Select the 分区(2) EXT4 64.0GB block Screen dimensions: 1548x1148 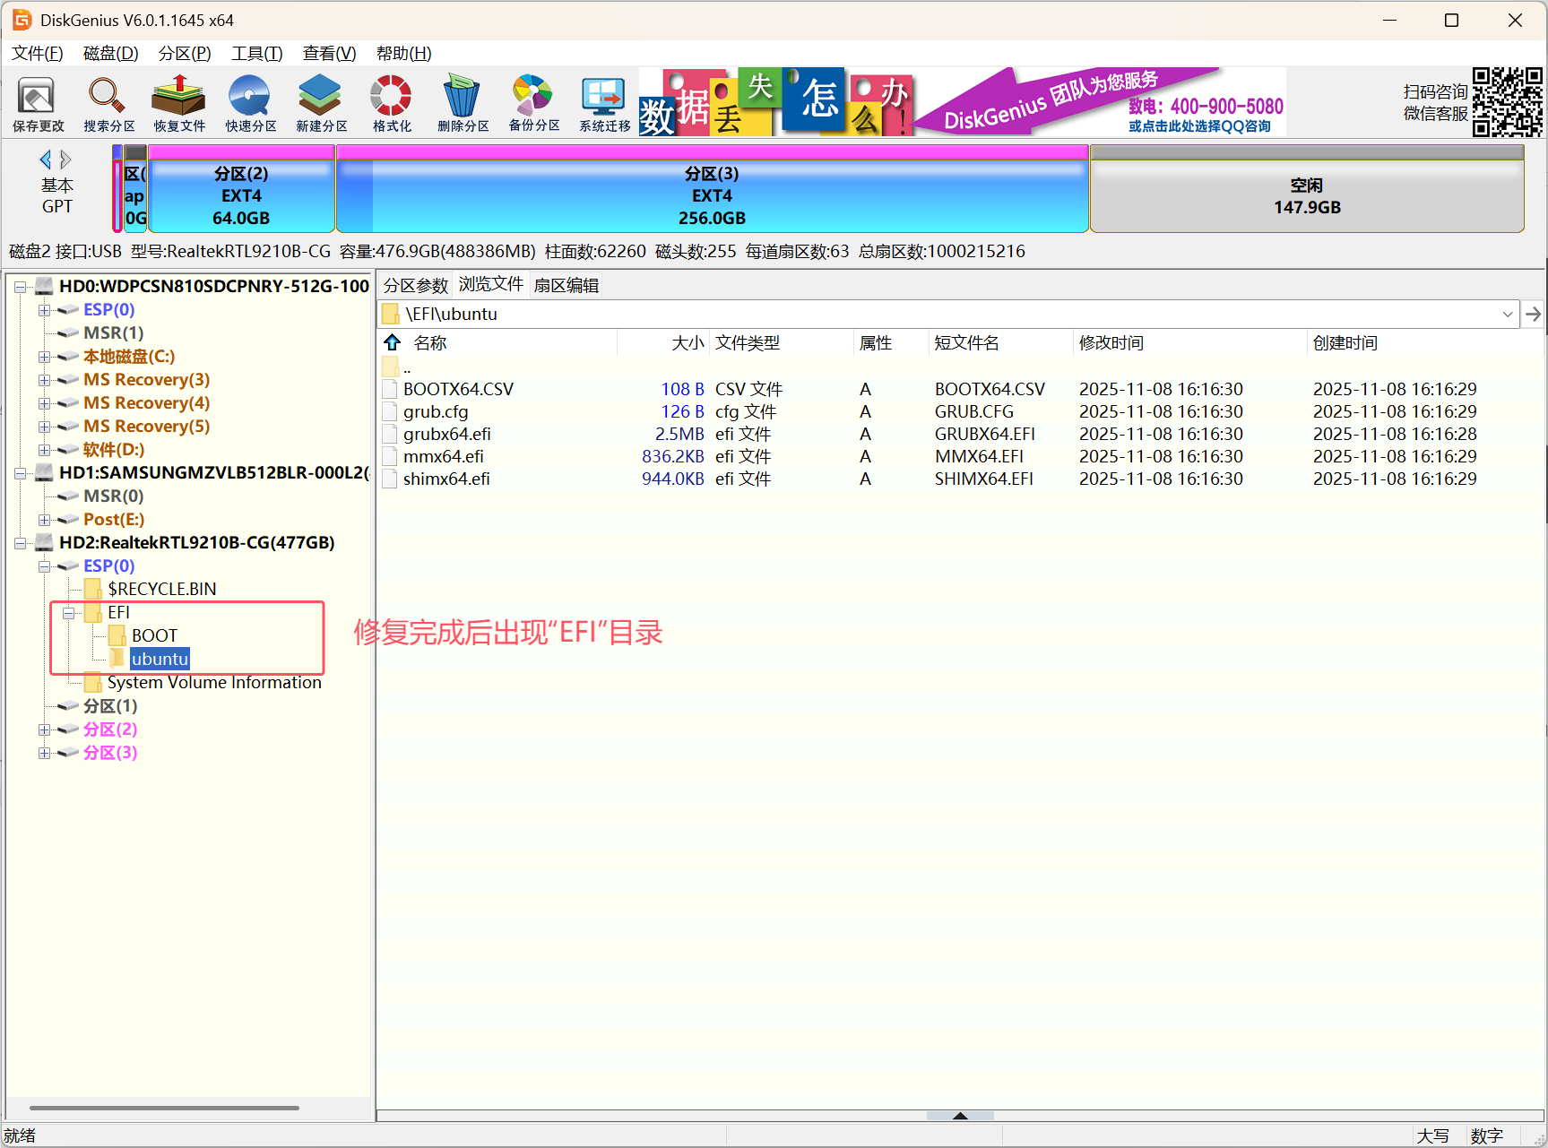pyautogui.click(x=241, y=189)
